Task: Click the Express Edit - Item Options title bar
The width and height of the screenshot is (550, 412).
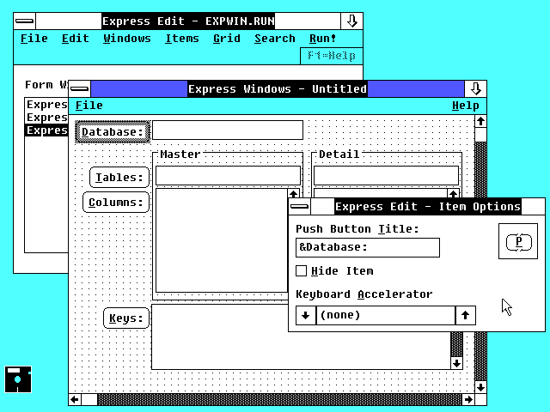Action: click(x=428, y=206)
